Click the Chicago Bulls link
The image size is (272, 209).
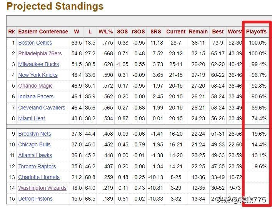coord(34,144)
